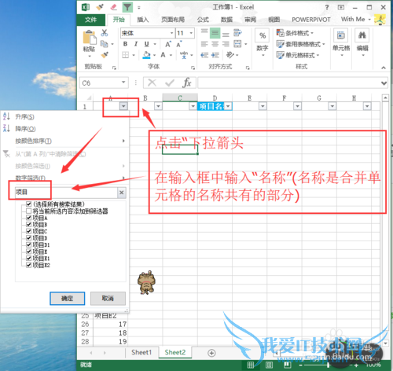Image resolution: width=393 pixels, height=371 pixels.
Task: Click the Editing binoculars icon
Action: click(362, 35)
